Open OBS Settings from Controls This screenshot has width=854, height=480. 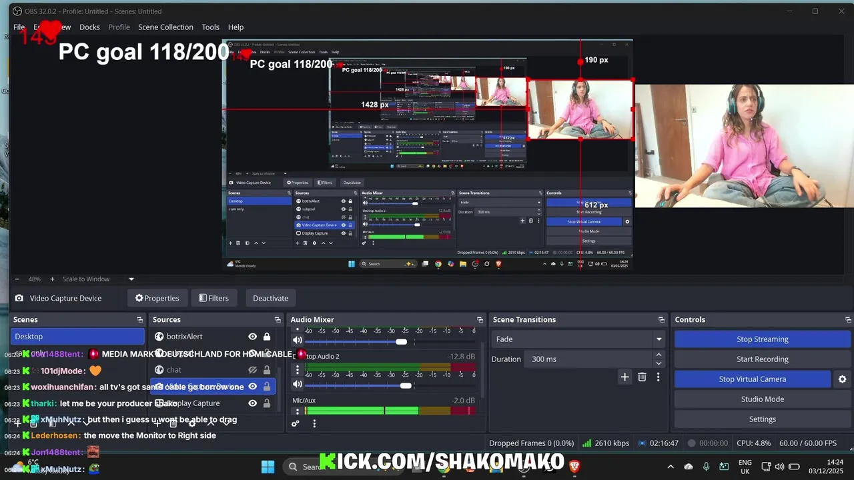762,419
